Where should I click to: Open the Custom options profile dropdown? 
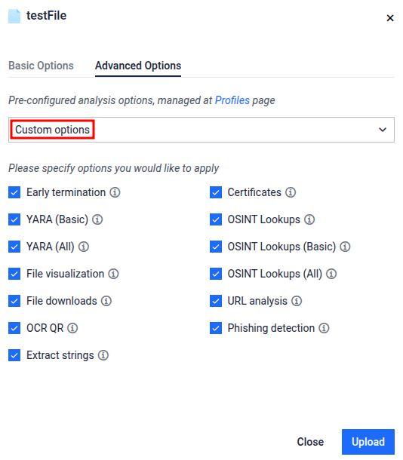[201, 130]
